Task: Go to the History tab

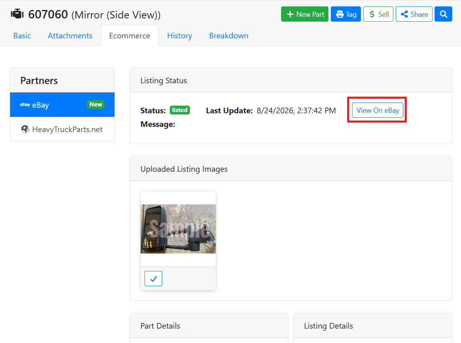Action: point(180,36)
